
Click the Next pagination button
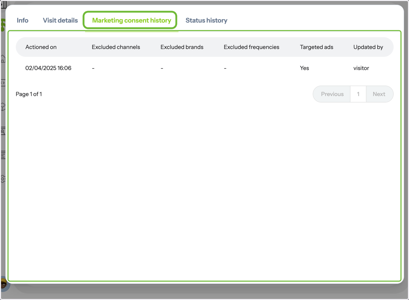pyautogui.click(x=379, y=94)
